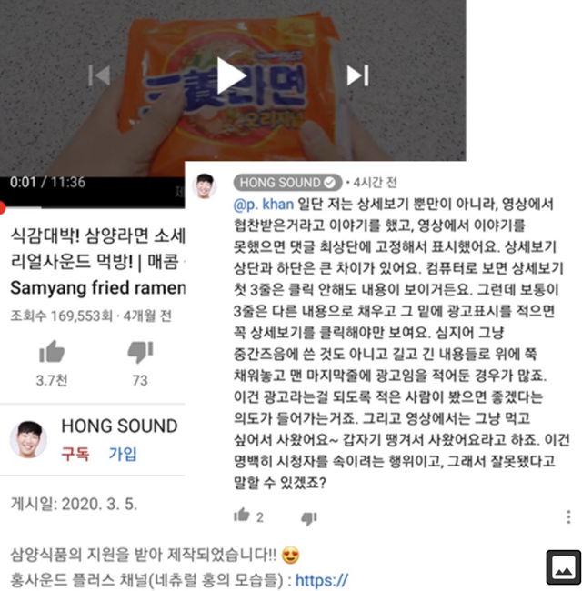Image resolution: width=582 pixels, height=591 pixels.
Task: Open the image icon at bottom right
Action: tap(564, 567)
